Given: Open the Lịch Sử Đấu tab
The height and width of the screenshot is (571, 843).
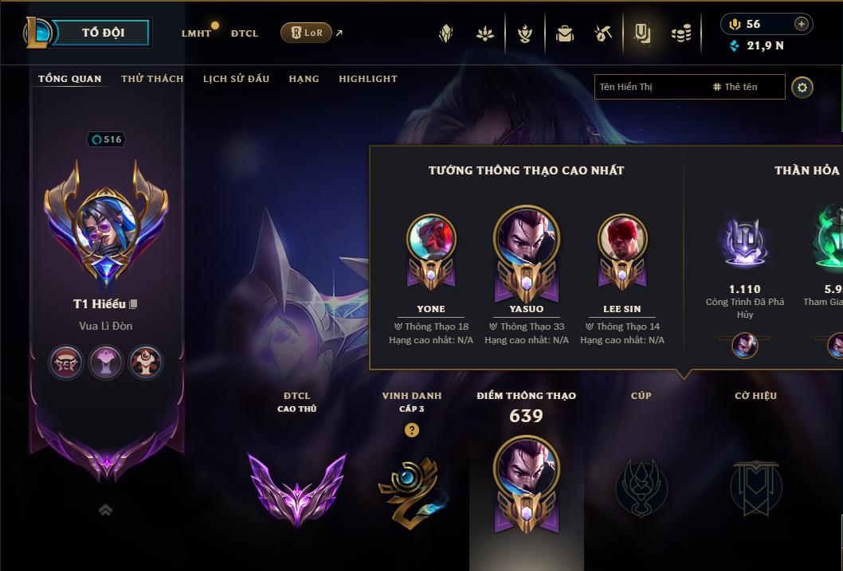Looking at the screenshot, I should (236, 79).
